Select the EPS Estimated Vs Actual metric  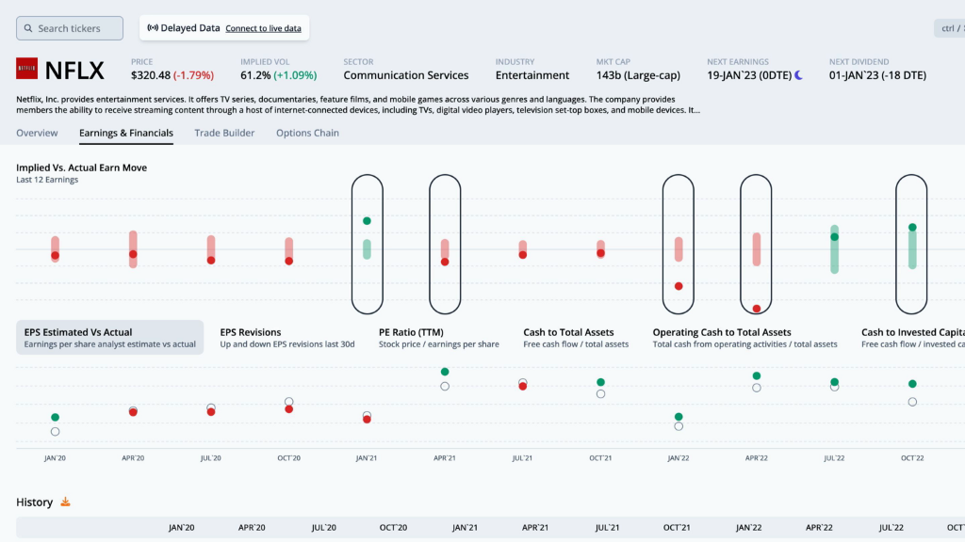point(109,338)
